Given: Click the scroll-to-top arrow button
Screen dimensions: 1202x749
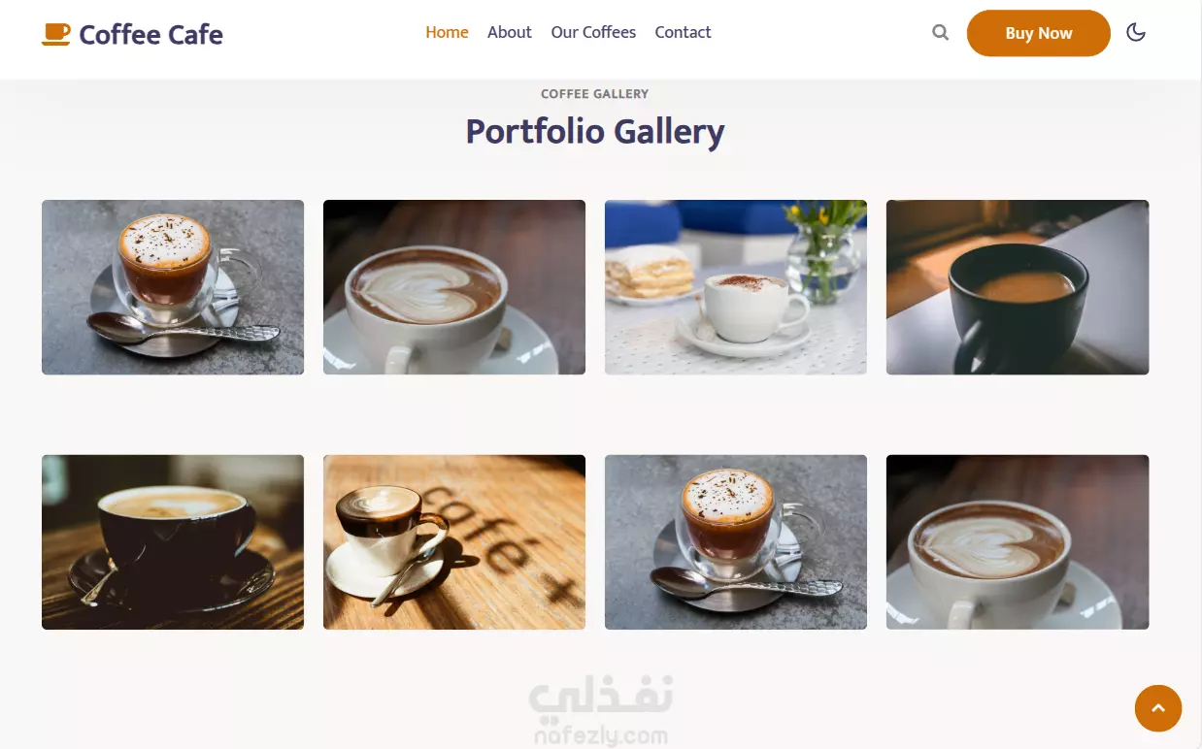Looking at the screenshot, I should (1157, 708).
